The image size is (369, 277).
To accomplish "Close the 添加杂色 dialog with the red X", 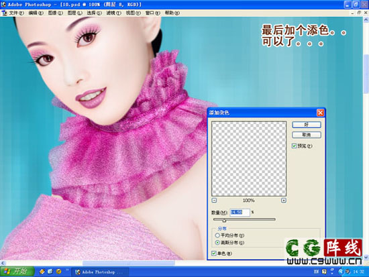I will [x=320, y=113].
